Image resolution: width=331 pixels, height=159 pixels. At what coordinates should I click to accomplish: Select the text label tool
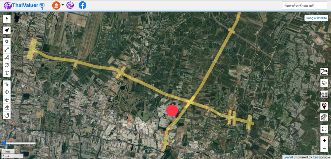pos(7,73)
